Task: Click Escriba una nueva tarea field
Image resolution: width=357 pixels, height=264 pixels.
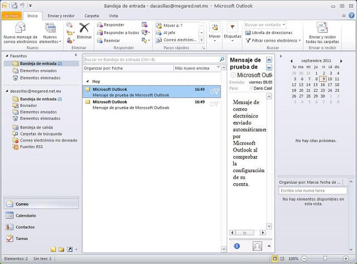Action: click(x=313, y=190)
